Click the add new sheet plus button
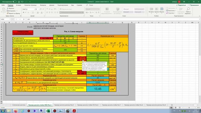This screenshot has width=201, height=113. point(172,105)
